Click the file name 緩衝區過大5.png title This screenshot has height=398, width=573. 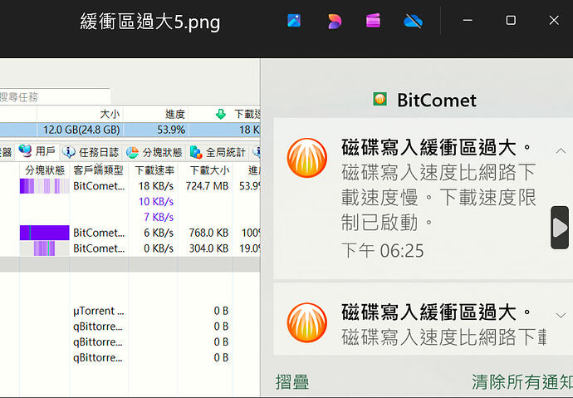coord(150,22)
